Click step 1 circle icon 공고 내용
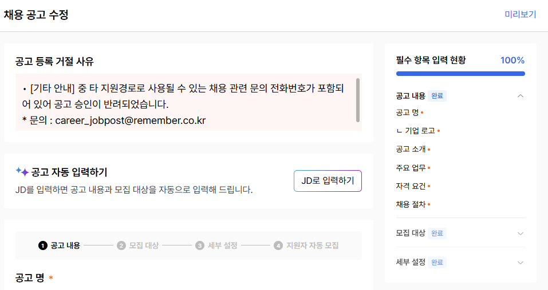Image resolution: width=548 pixels, height=290 pixels. pyautogui.click(x=42, y=245)
